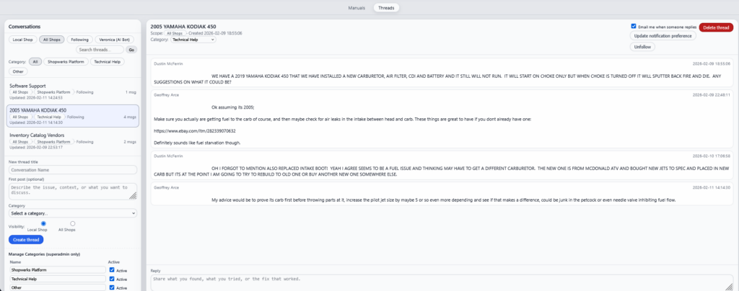
Task: Open the Threads tab
Action: [x=386, y=8]
